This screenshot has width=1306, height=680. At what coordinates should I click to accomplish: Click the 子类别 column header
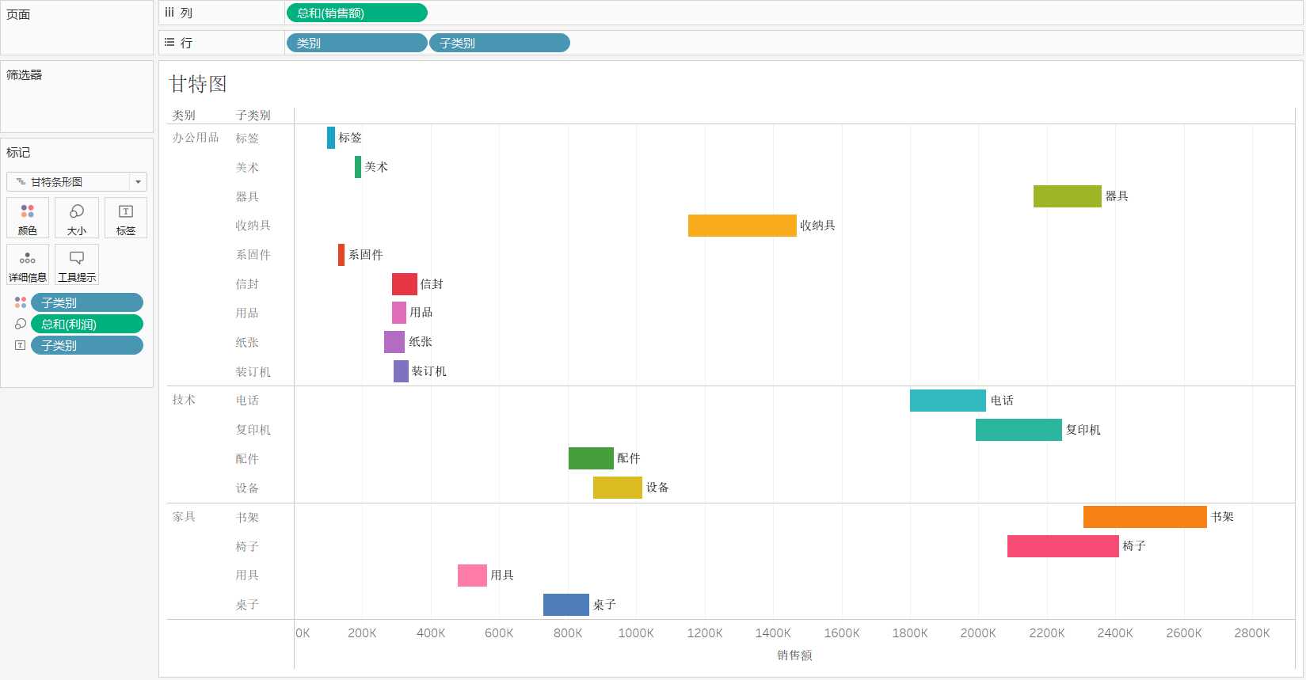[253, 116]
